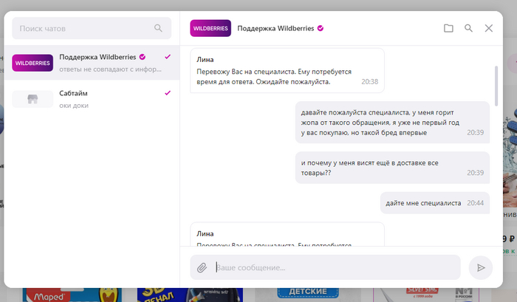Open the folder icon in chat header
Image resolution: width=517 pixels, height=302 pixels.
[x=448, y=28]
